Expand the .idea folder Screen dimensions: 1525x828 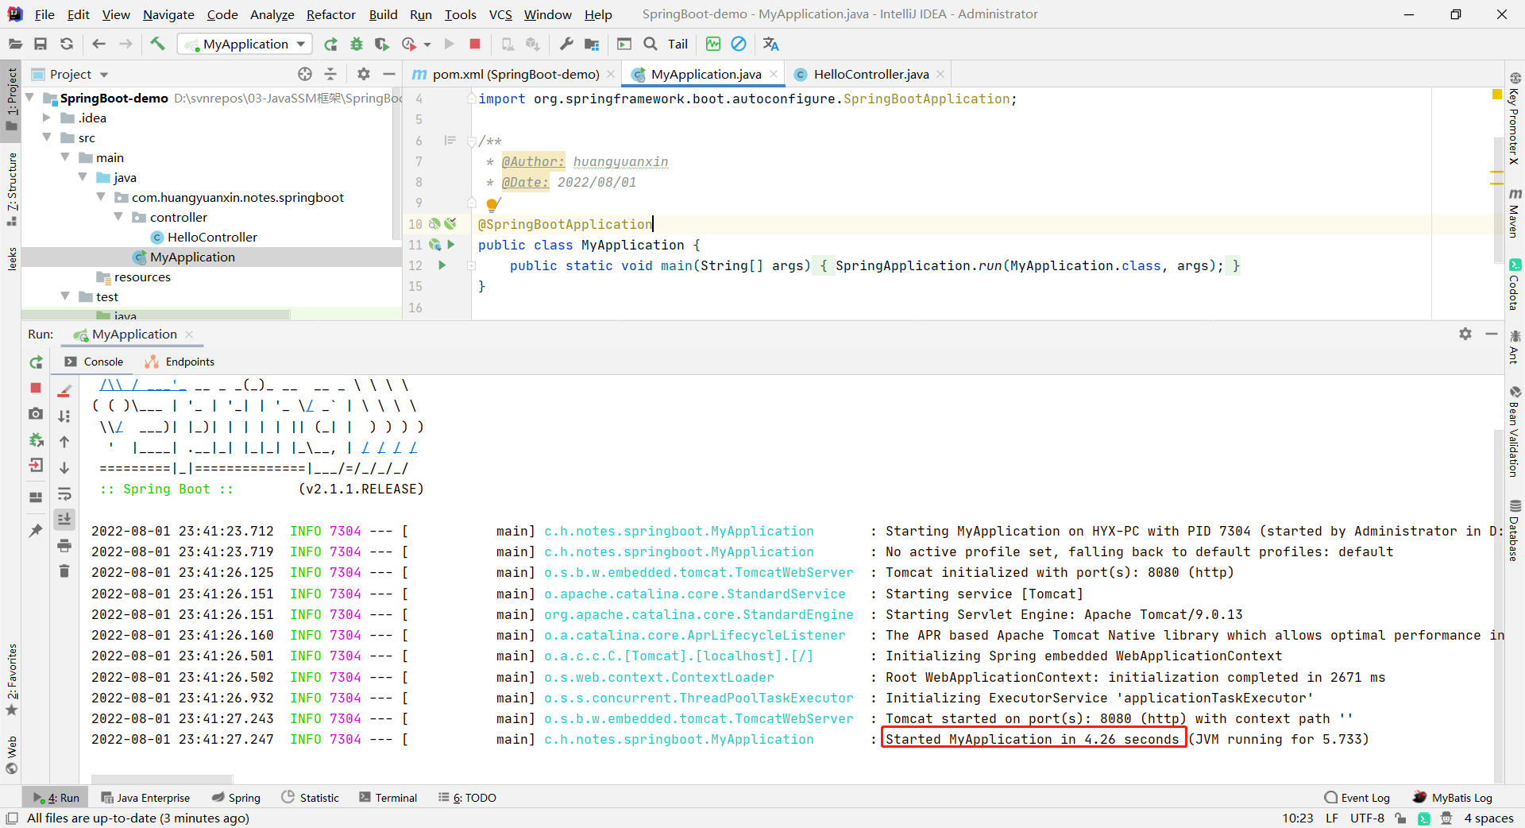[47, 118]
